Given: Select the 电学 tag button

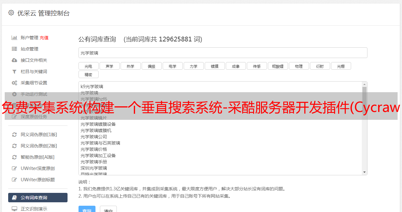Looking at the screenshot, I should [x=173, y=66].
